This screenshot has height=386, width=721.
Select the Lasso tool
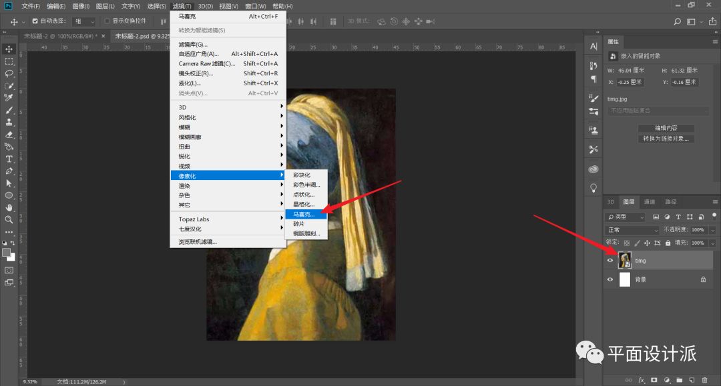tap(9, 73)
